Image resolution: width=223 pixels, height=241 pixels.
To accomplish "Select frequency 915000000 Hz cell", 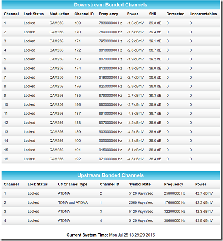I will click(110, 150).
